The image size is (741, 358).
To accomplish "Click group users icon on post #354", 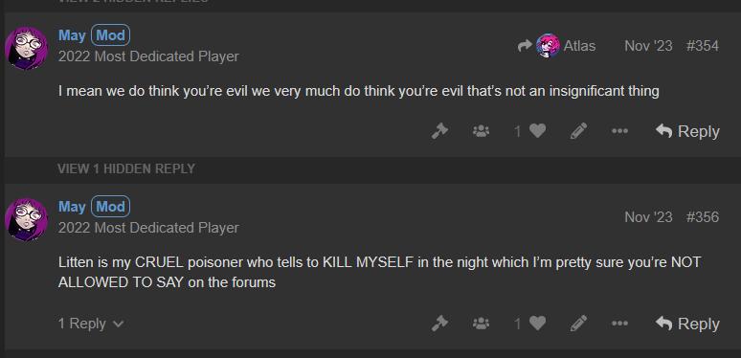I will click(482, 131).
